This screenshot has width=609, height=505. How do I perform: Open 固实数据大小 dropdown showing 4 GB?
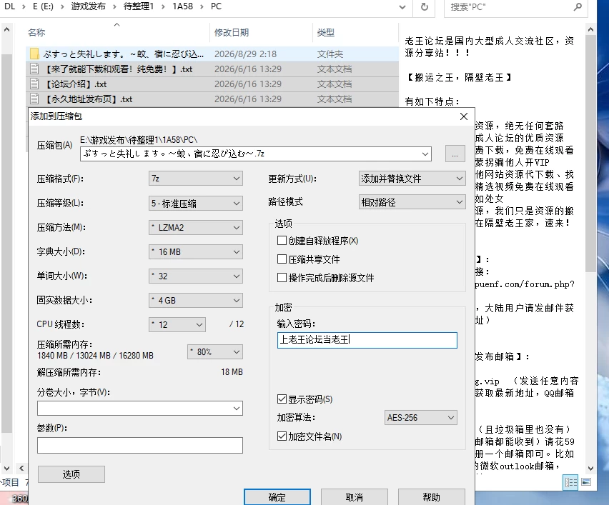196,301
